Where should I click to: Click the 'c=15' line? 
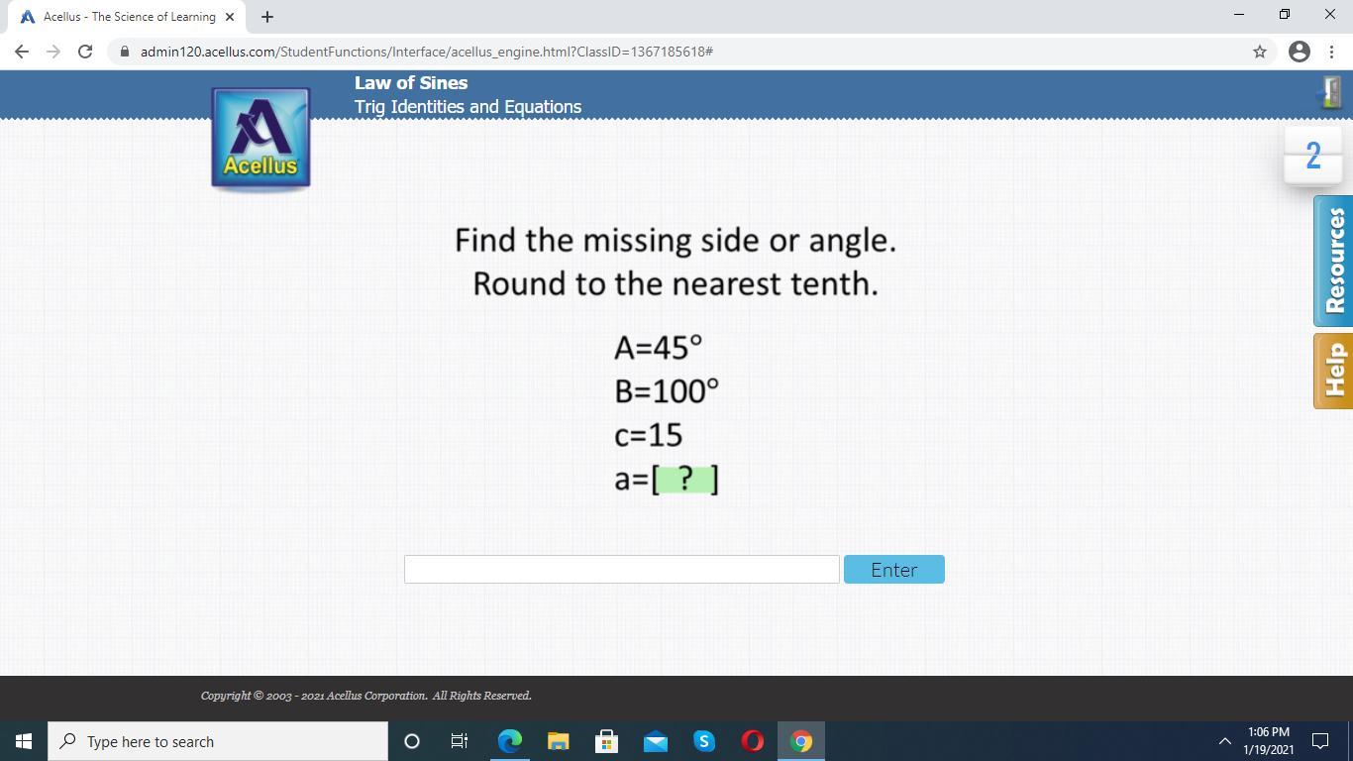coord(648,435)
